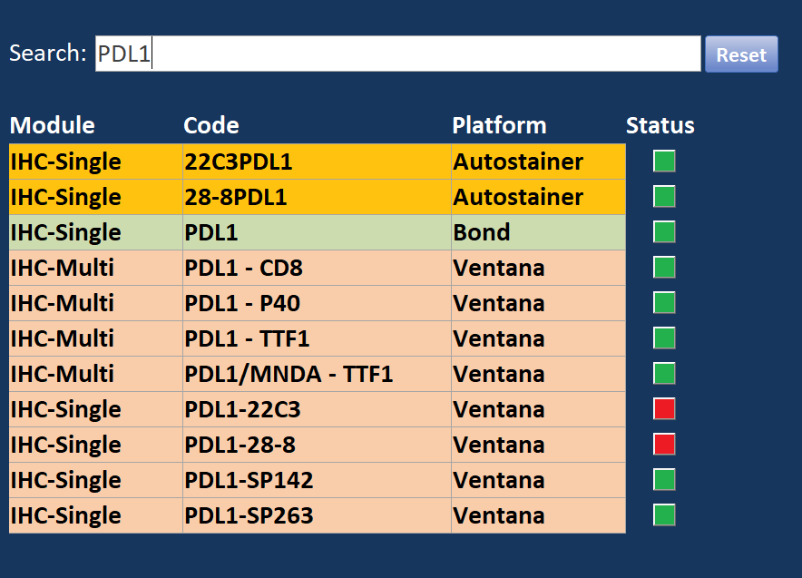Click status indicator for PDL1 - P40

[x=664, y=303]
